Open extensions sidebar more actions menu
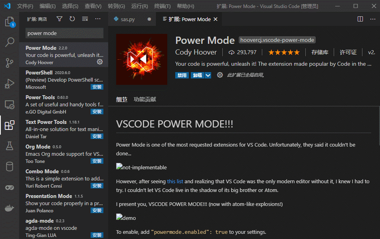380x239 pixels. [x=98, y=19]
